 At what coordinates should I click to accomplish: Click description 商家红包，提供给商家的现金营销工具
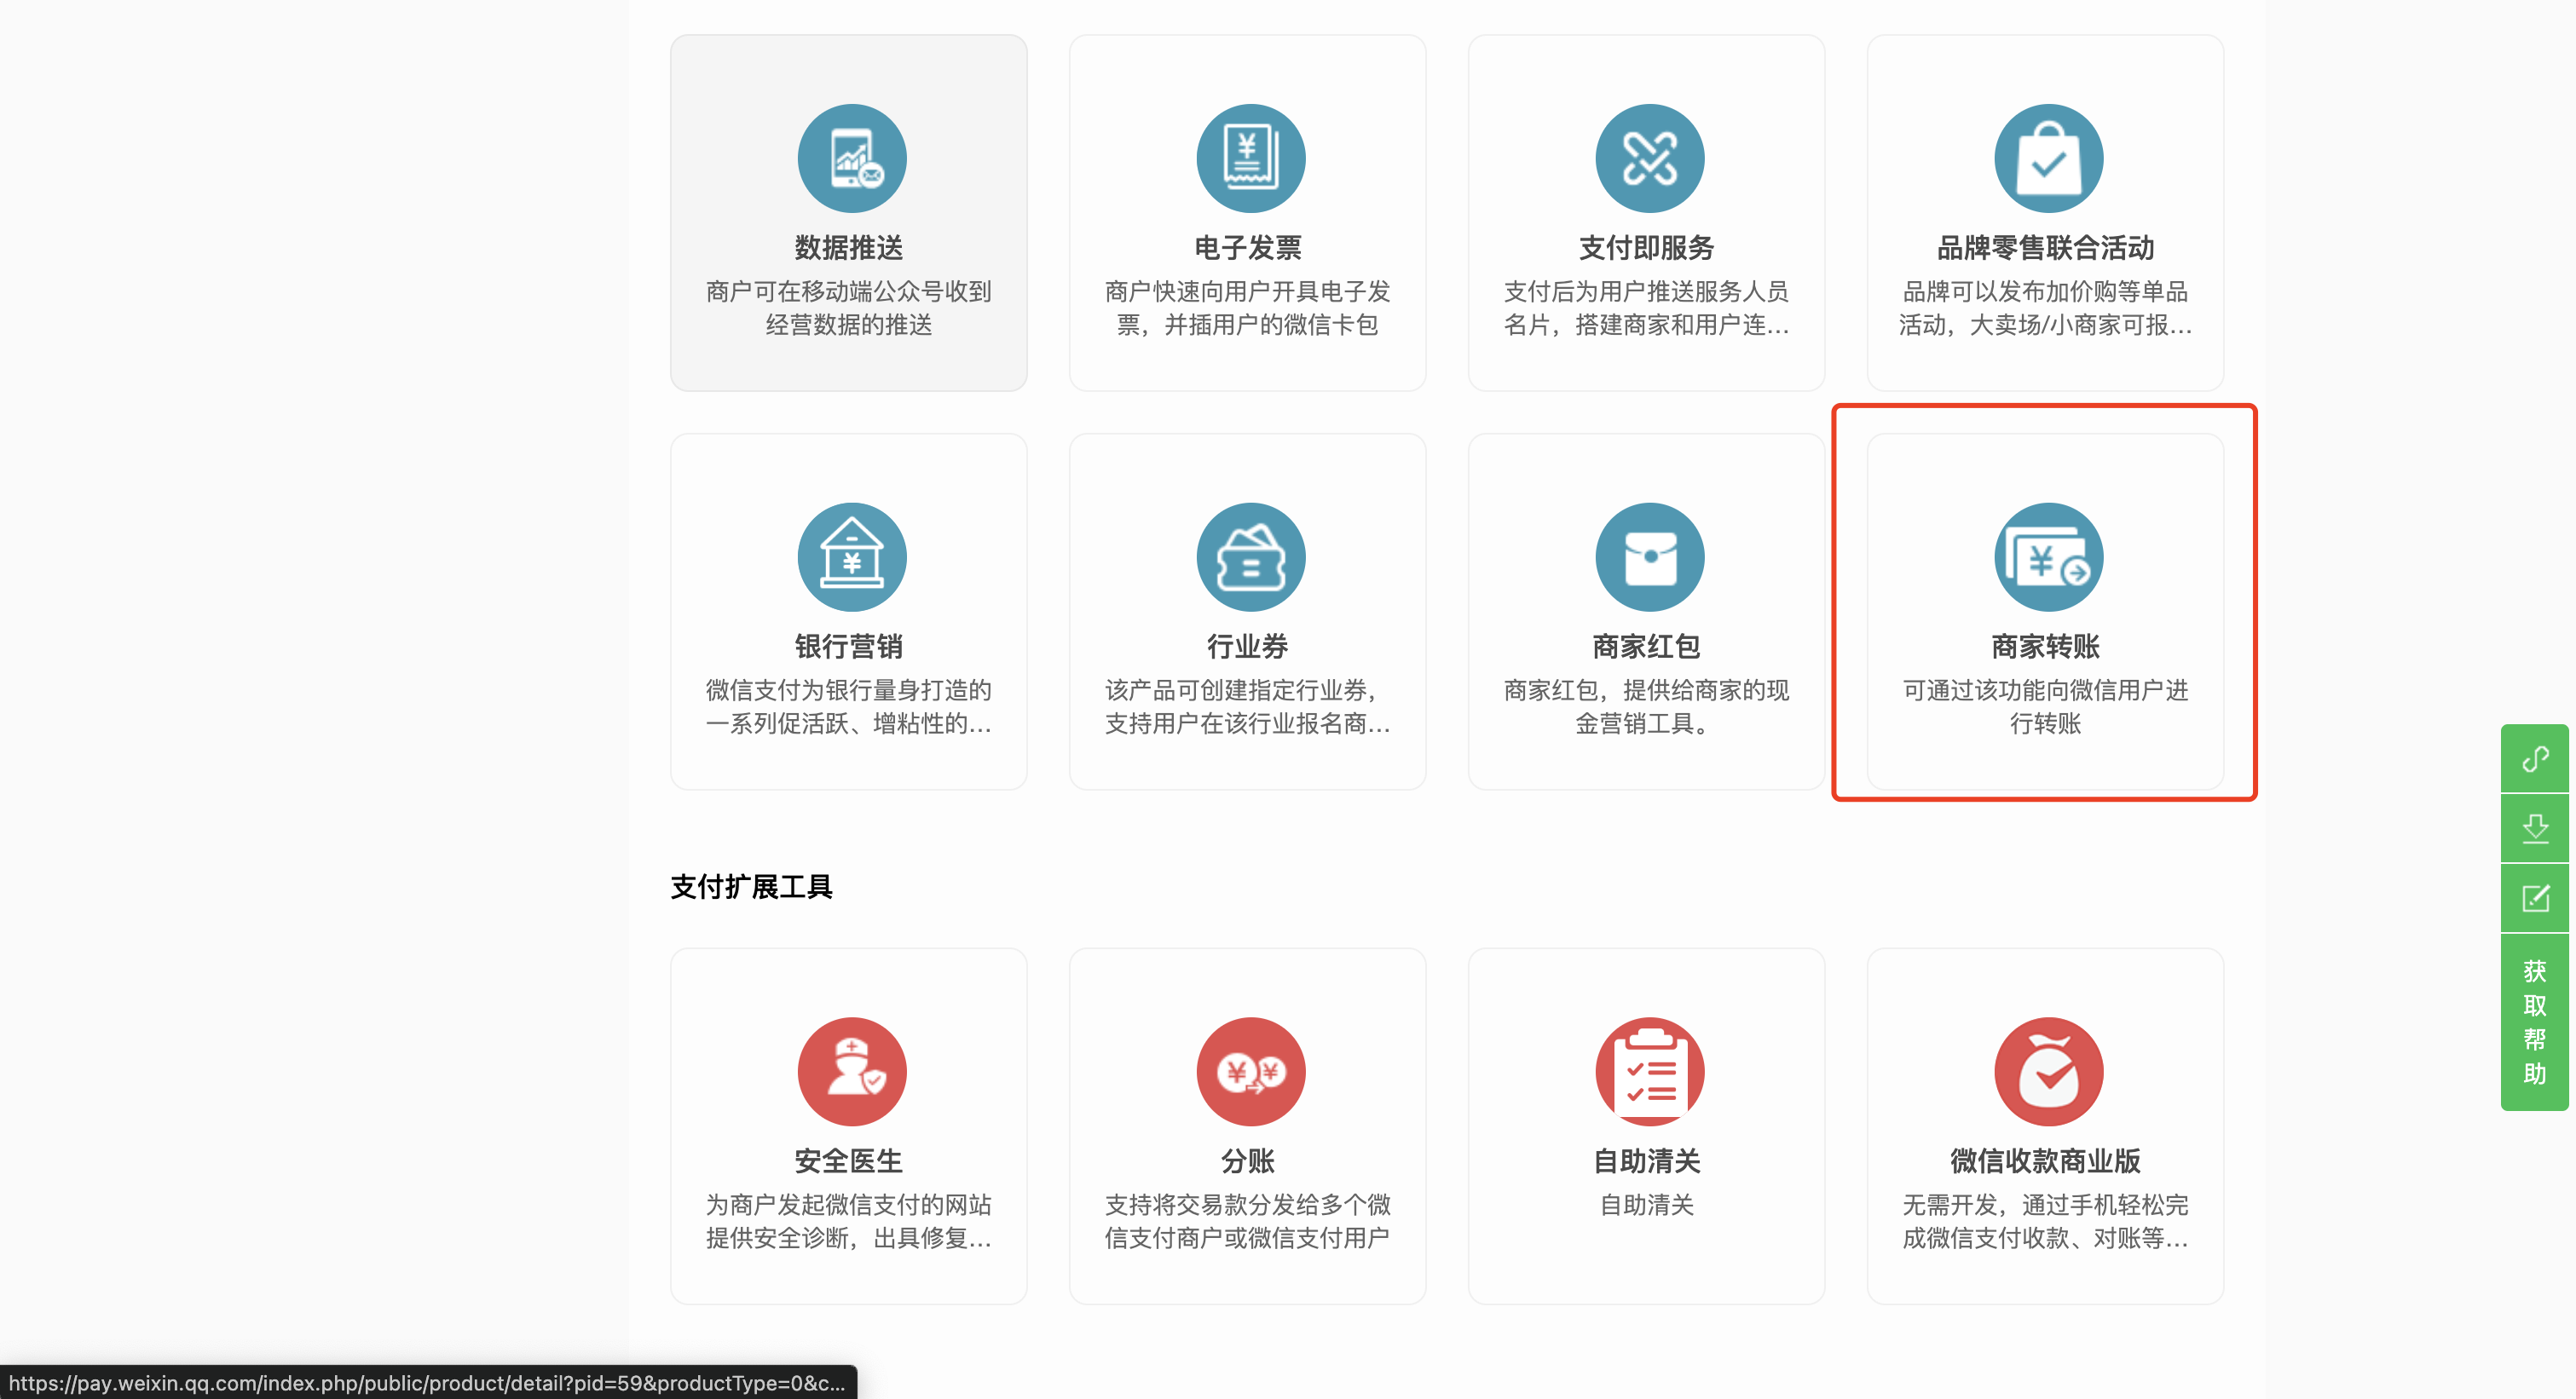pyautogui.click(x=1646, y=706)
